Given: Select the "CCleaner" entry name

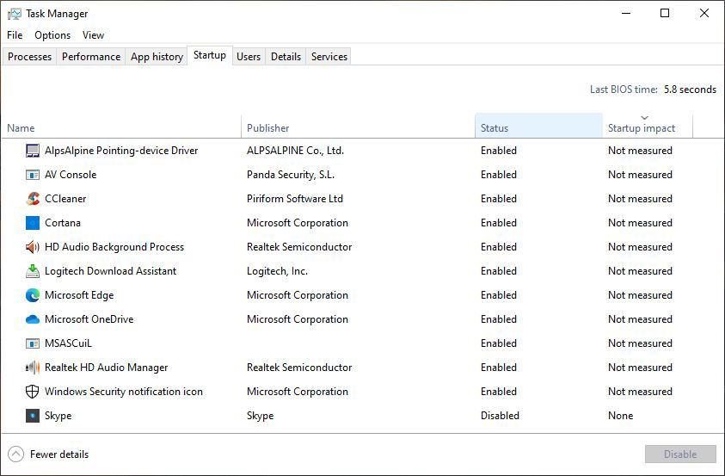Looking at the screenshot, I should pos(65,199).
